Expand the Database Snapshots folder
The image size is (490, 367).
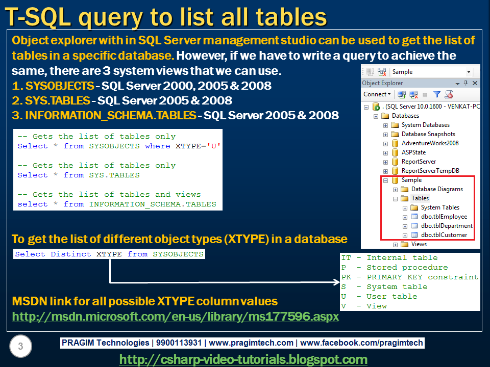click(x=386, y=135)
